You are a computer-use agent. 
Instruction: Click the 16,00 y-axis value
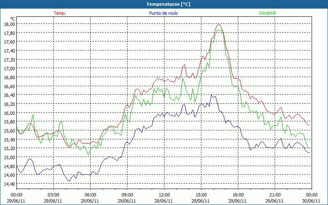[9, 113]
